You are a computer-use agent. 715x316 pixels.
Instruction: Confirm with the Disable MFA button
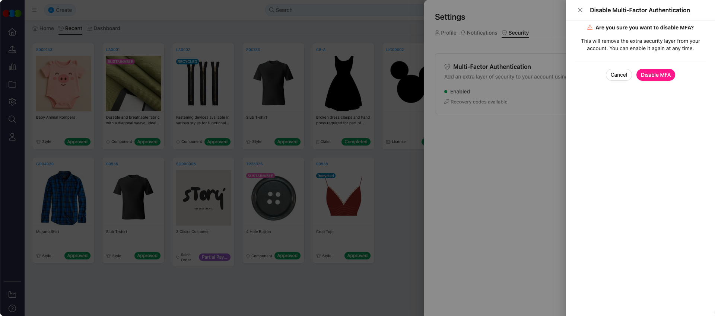pyautogui.click(x=655, y=75)
